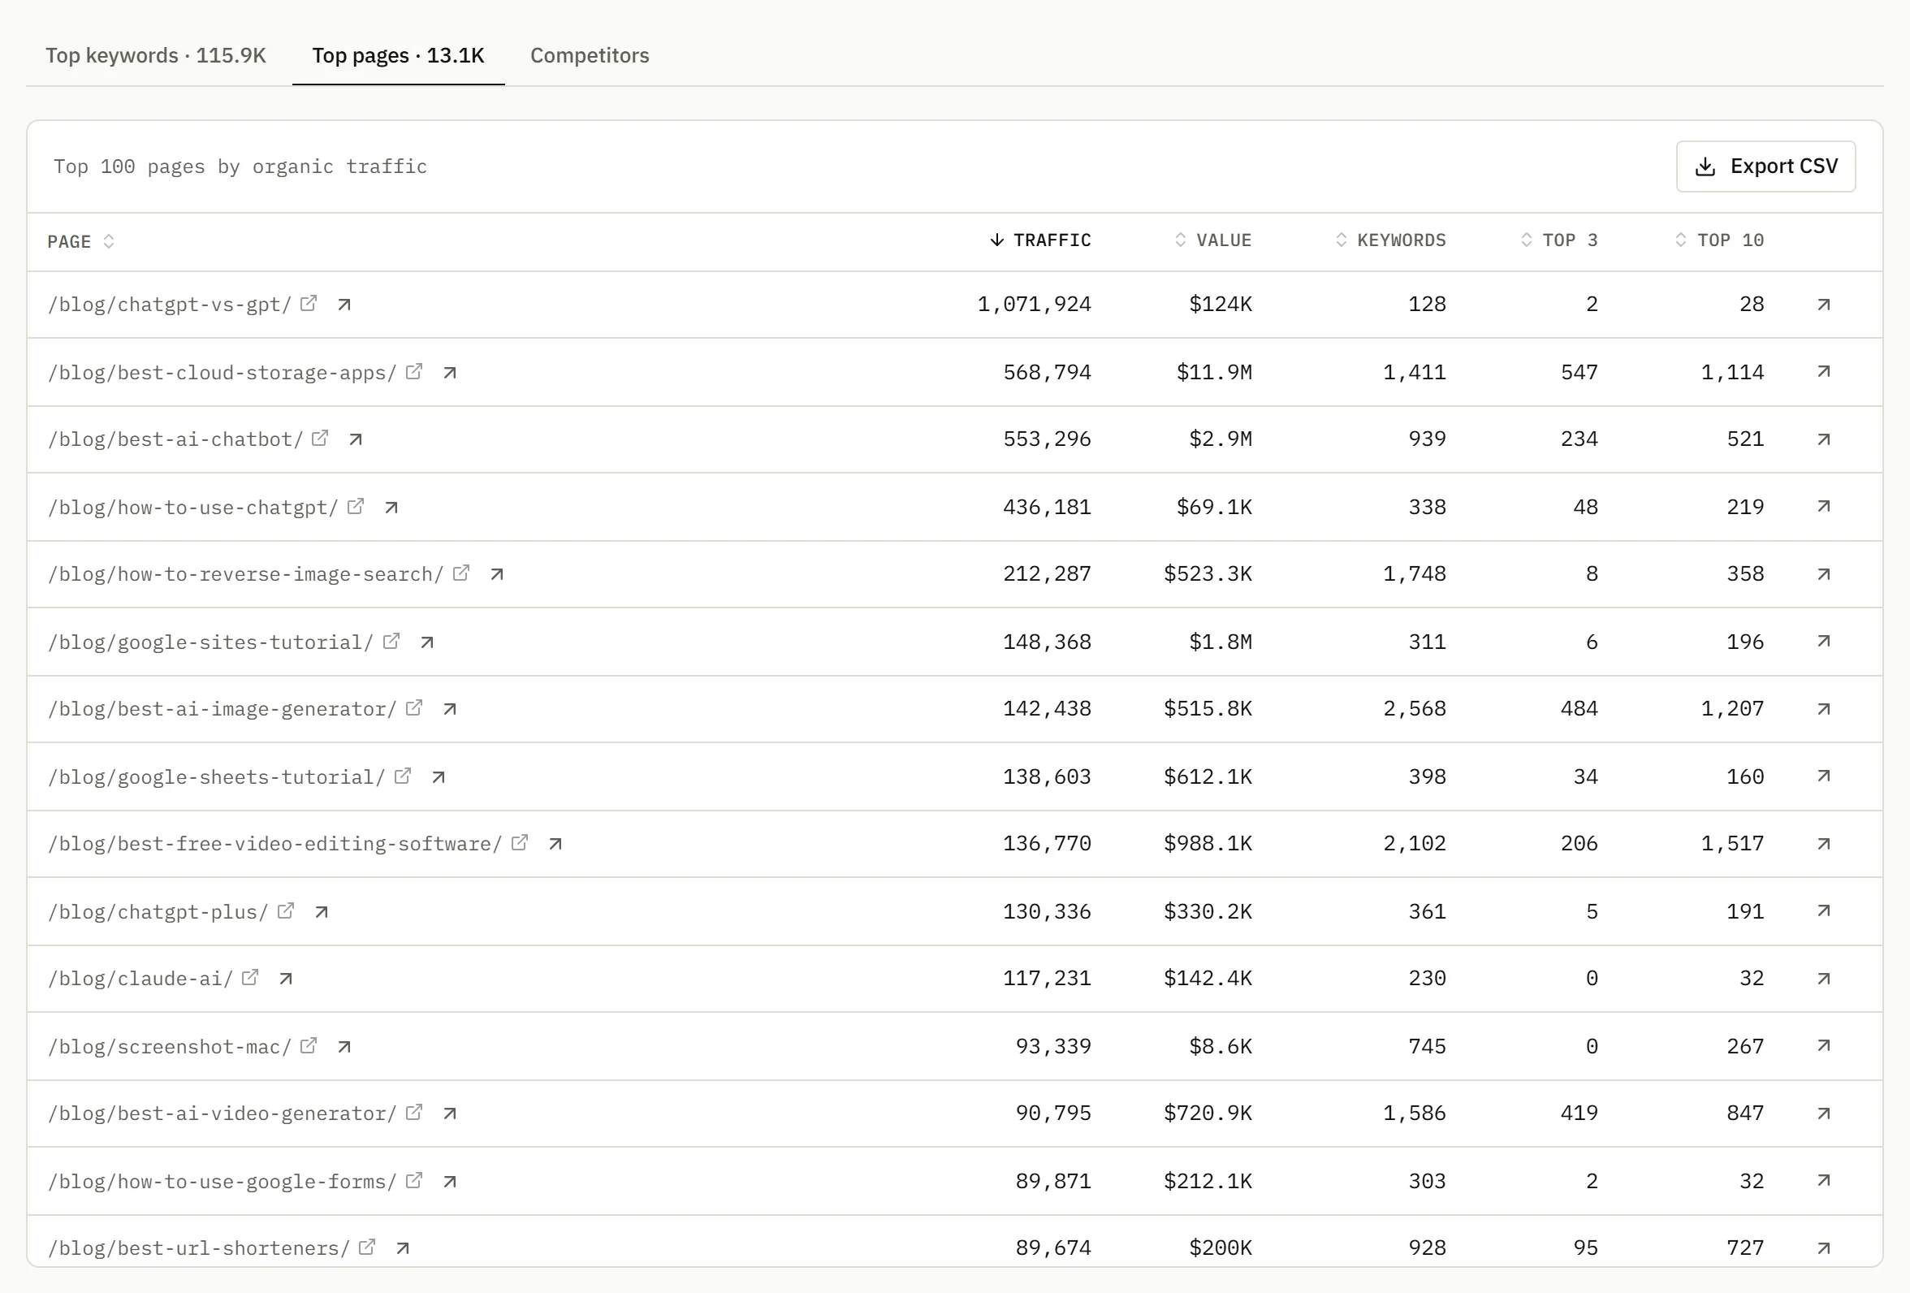This screenshot has height=1293, width=1910.
Task: Sort table by Top 10 column
Action: (x=1718, y=240)
